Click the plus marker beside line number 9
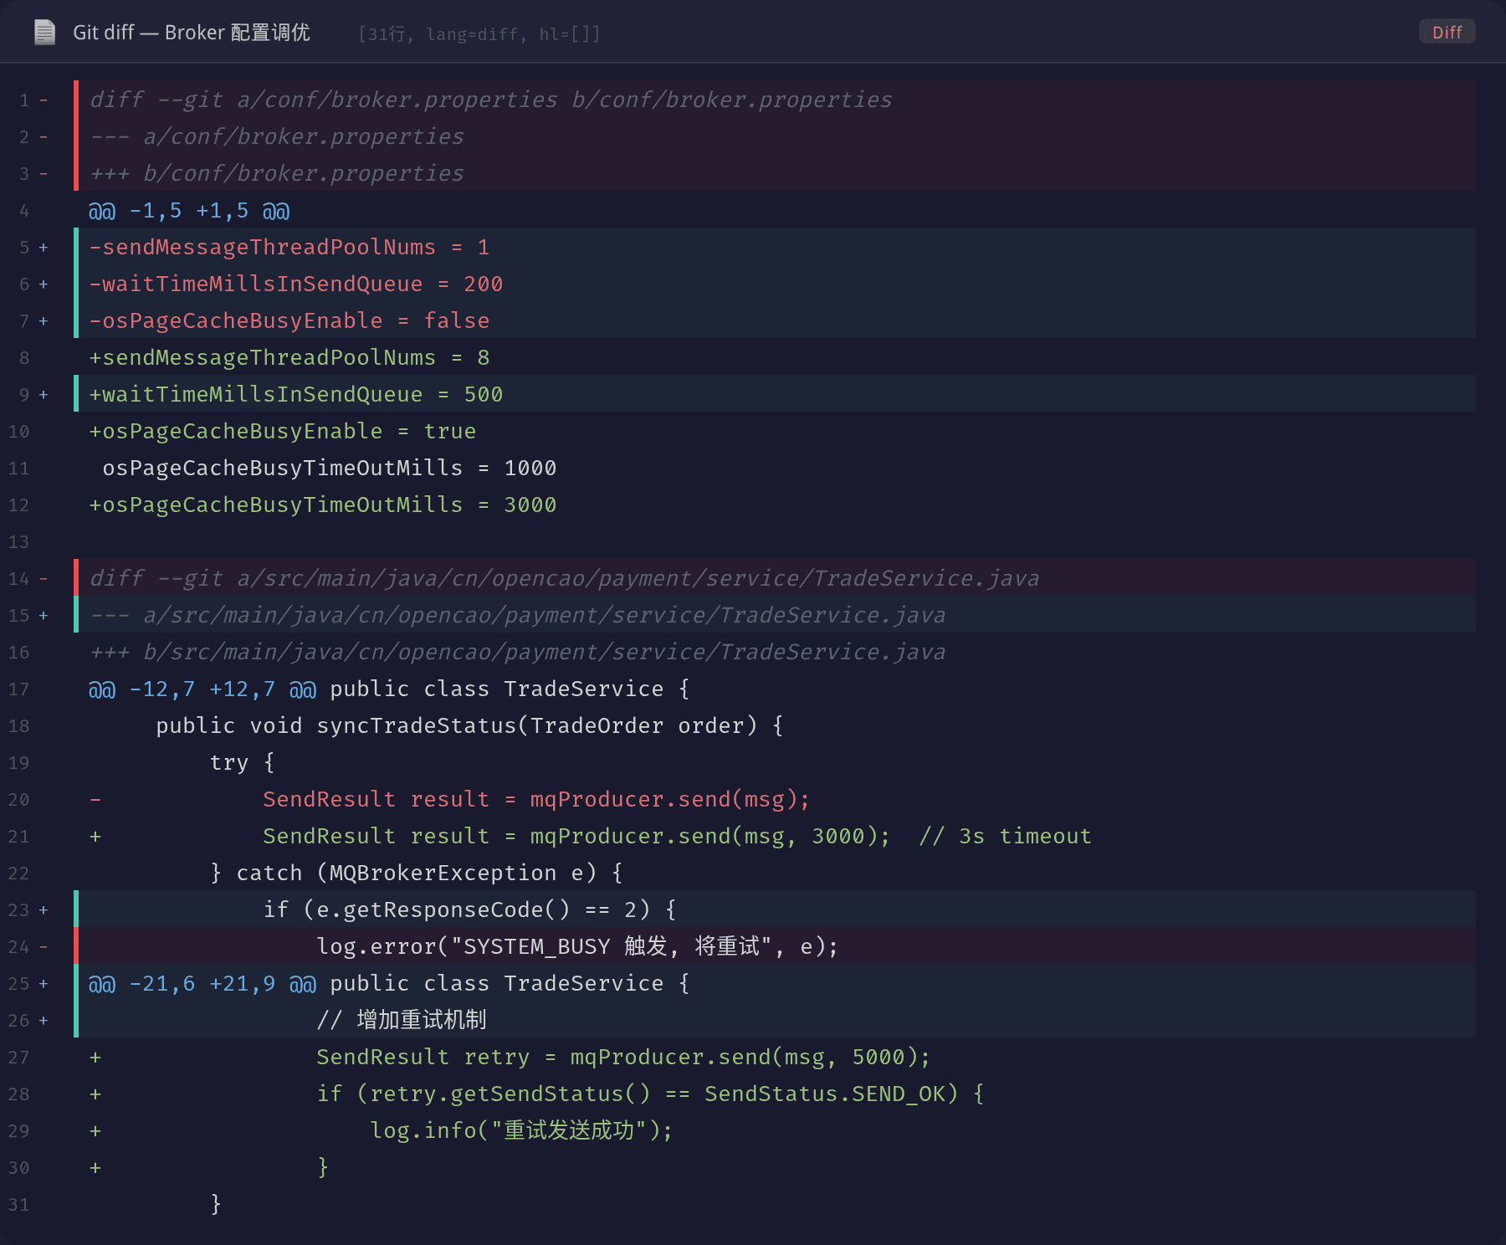The width and height of the screenshot is (1506, 1245). tap(44, 394)
